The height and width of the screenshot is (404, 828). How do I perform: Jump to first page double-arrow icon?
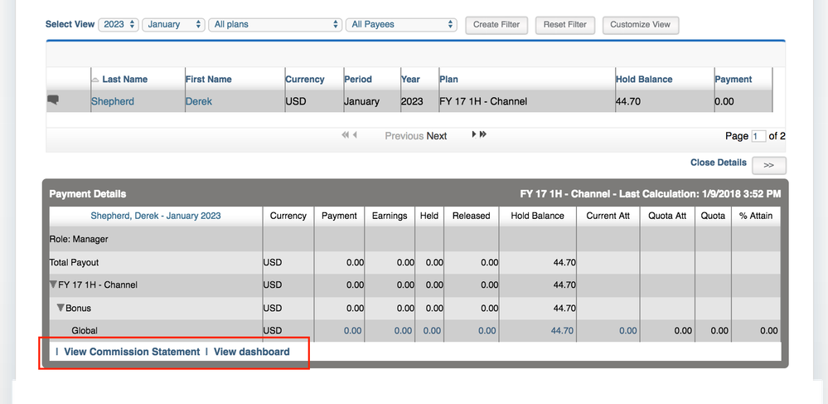346,135
